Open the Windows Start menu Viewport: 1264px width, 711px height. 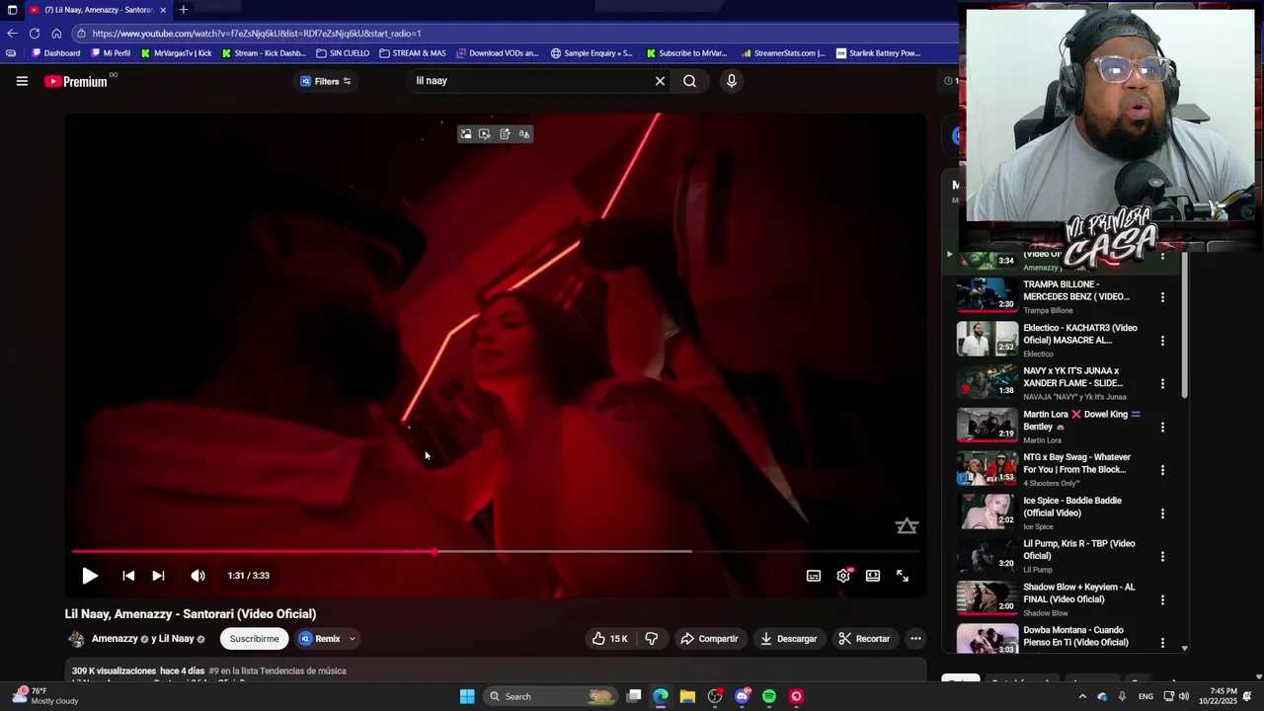coord(467,696)
